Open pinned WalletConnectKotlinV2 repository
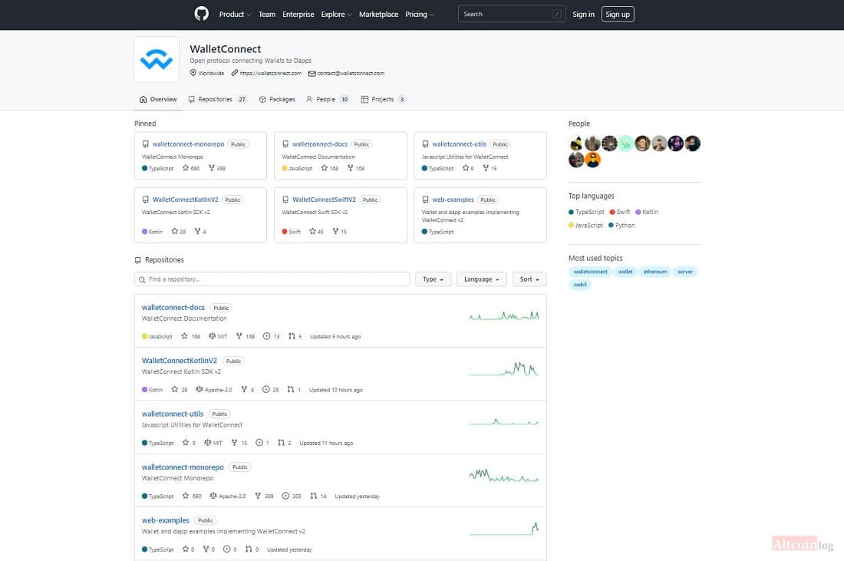Image resolution: width=844 pixels, height=561 pixels. click(x=185, y=200)
